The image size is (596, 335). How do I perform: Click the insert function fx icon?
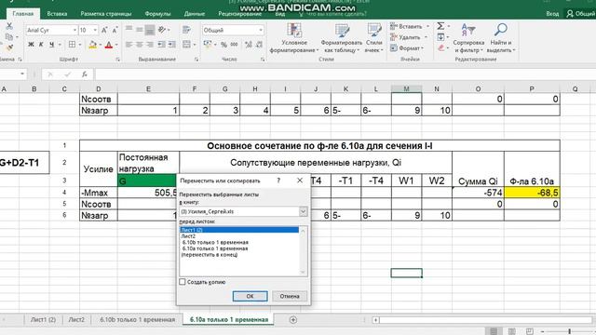coord(85,74)
